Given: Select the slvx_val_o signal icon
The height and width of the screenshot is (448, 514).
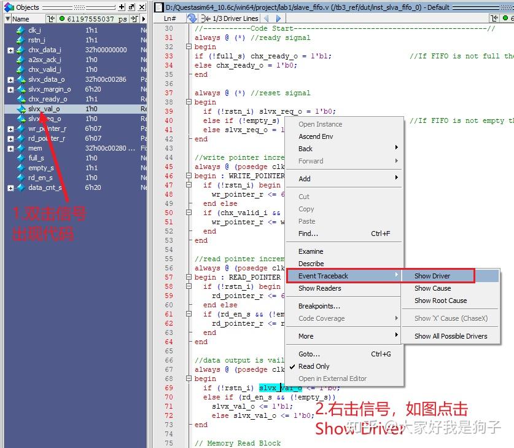Looking at the screenshot, I should pos(22,109).
